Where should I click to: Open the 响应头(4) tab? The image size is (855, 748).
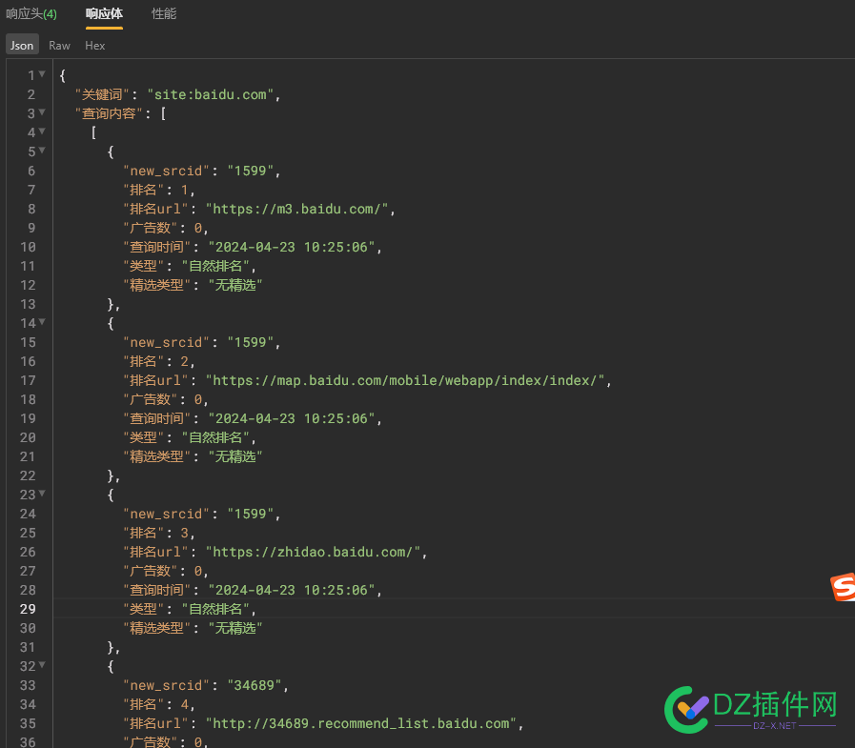pos(31,13)
